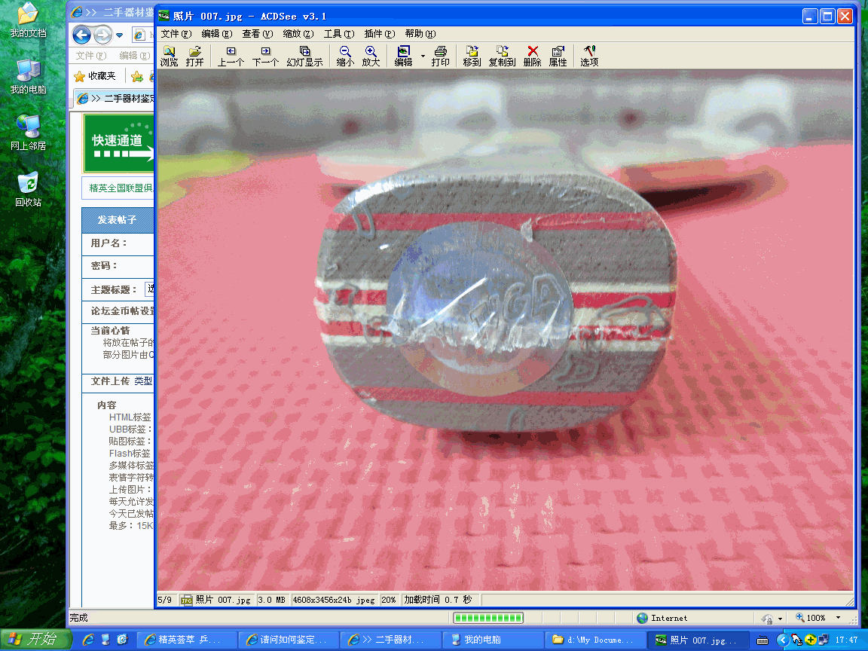Click the 主题标题 select box
The height and width of the screenshot is (651, 868).
tap(149, 289)
